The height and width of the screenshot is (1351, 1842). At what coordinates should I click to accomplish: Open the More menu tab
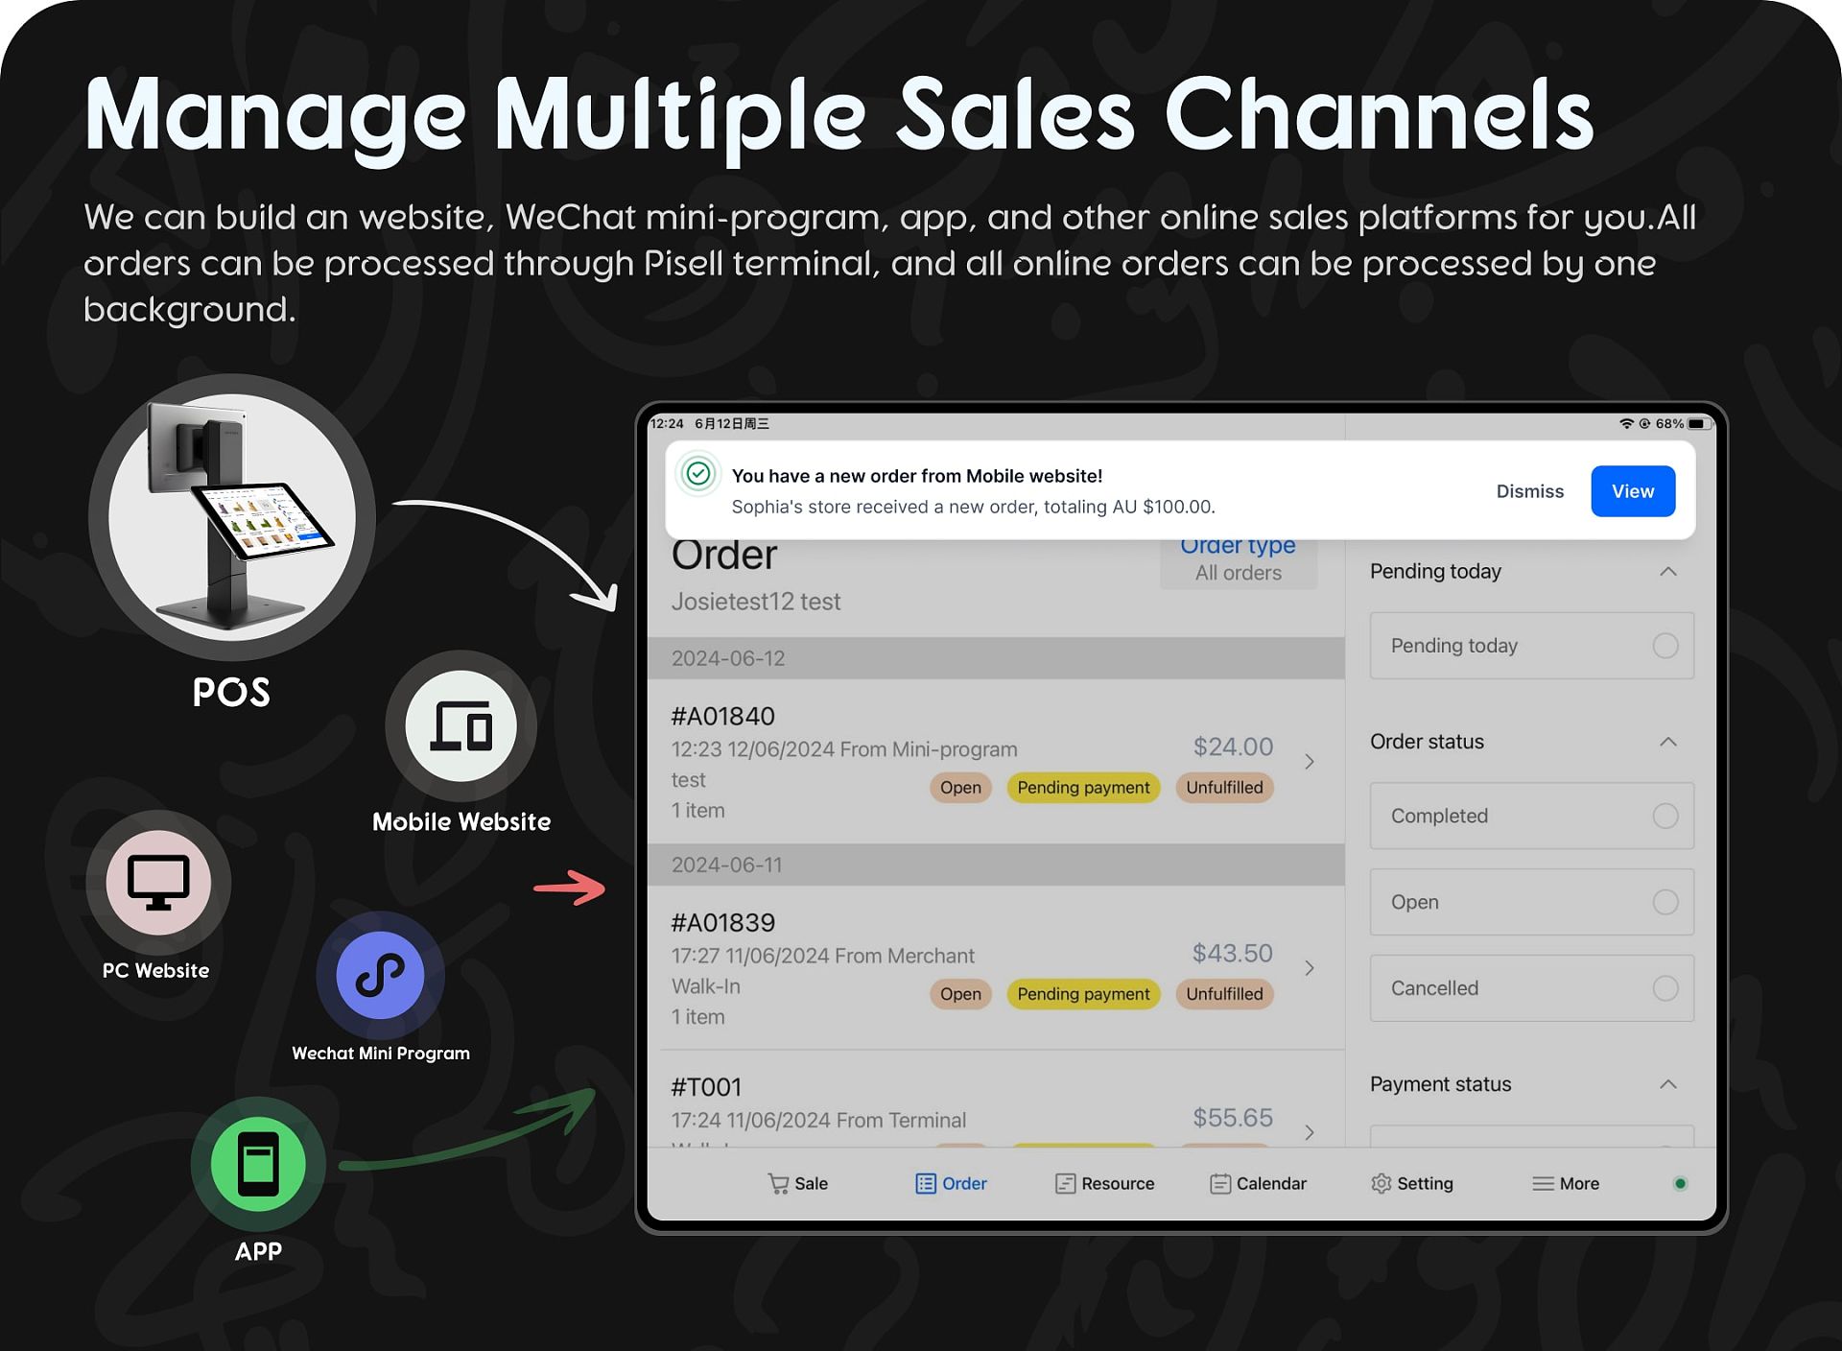pyautogui.click(x=1565, y=1184)
